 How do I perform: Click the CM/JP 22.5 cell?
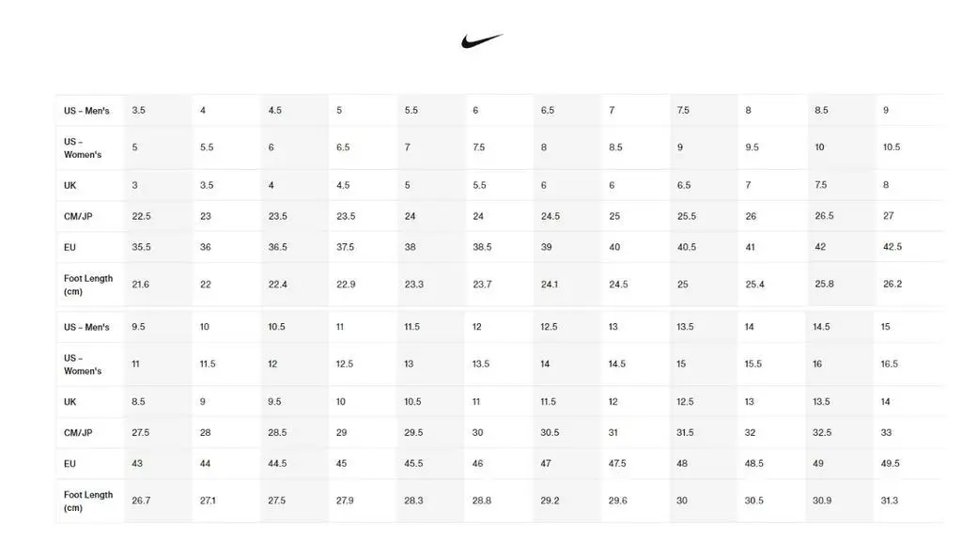pos(141,216)
